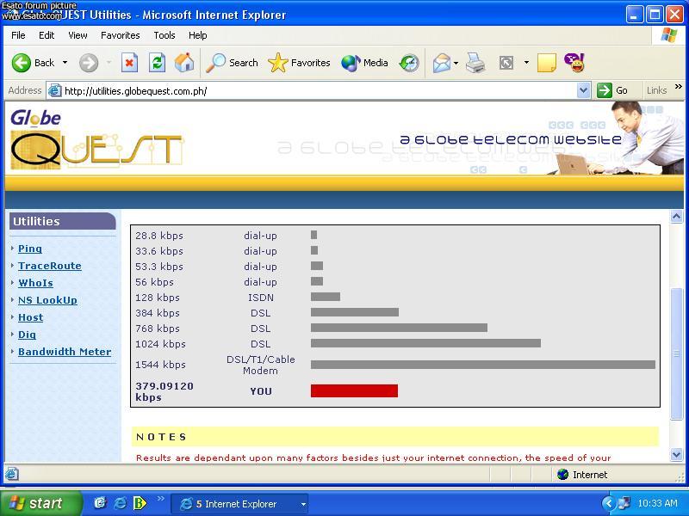Screen dimensions: 689x516
Task: Launch the green B Quick Launch icon
Action: (140, 503)
